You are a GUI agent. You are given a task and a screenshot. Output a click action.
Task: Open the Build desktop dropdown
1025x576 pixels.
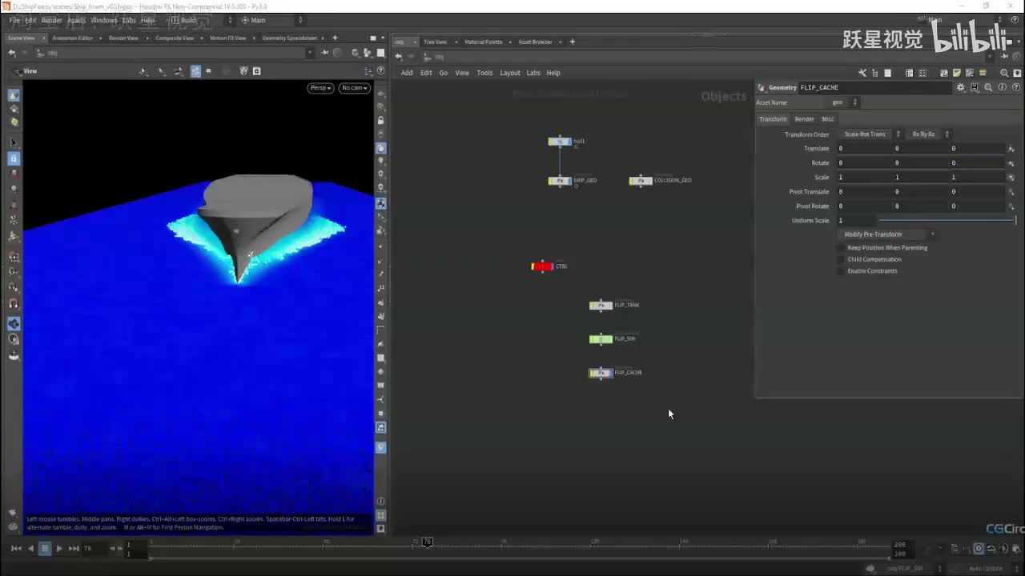tap(201, 20)
